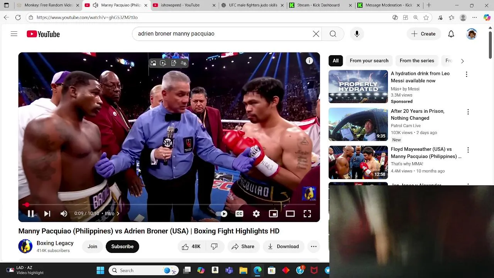Image resolution: width=494 pixels, height=278 pixels.
Task: Open YouTube notifications bell
Action: point(451,34)
